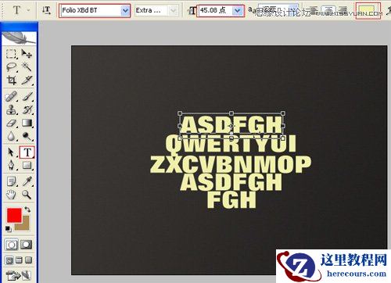Select the Rectangle shape tool

27,165
